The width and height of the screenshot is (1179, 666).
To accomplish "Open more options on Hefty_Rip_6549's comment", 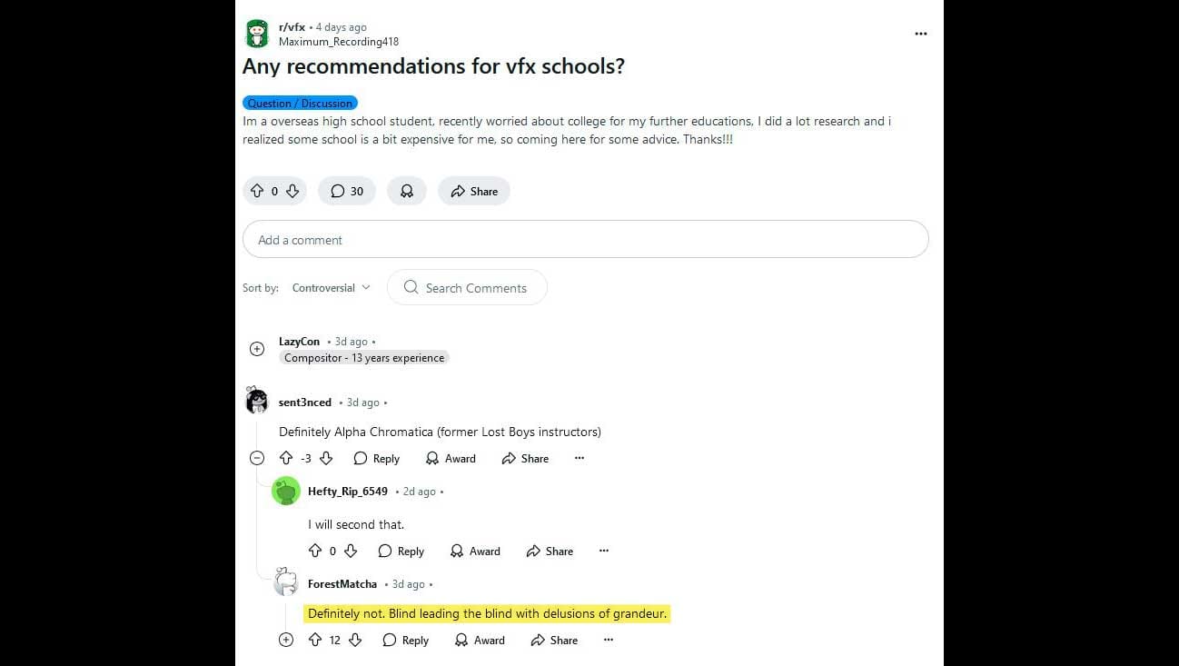I will tap(604, 551).
